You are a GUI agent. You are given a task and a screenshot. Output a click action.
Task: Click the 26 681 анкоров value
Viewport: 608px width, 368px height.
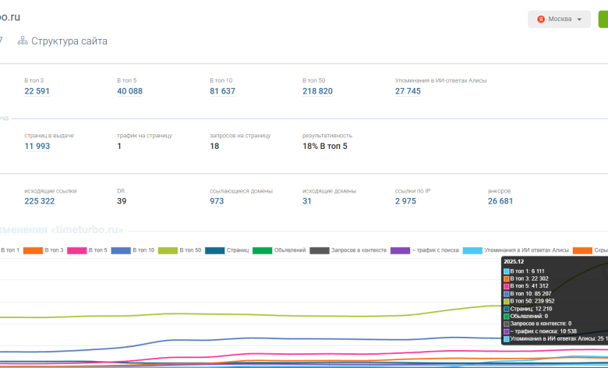click(x=500, y=201)
